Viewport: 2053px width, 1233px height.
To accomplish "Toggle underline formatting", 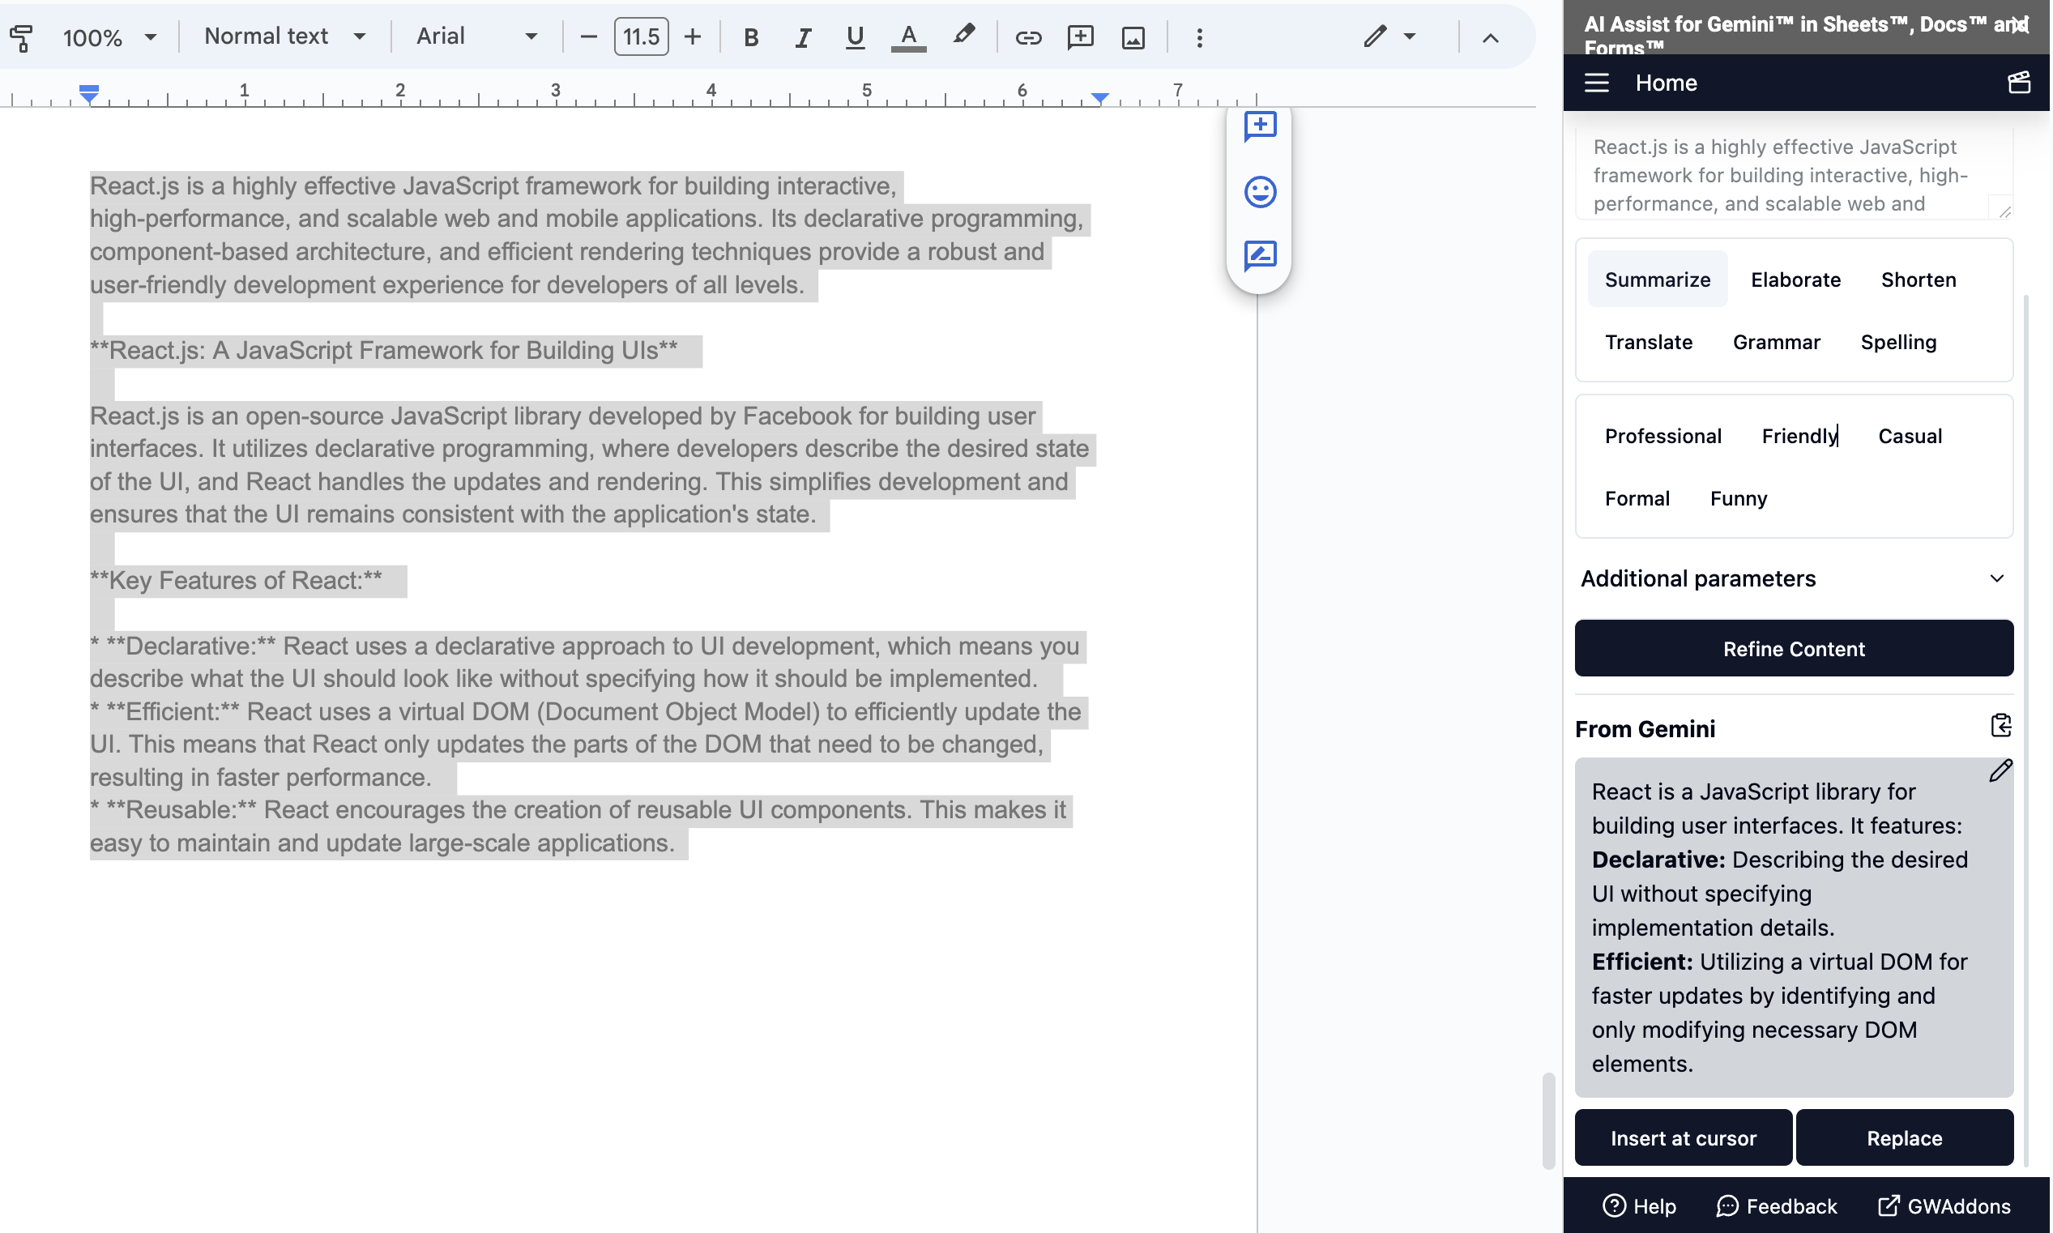I will click(855, 37).
